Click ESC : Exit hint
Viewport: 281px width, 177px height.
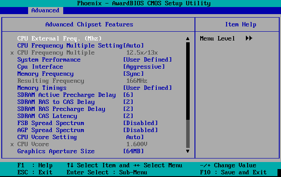(35, 172)
